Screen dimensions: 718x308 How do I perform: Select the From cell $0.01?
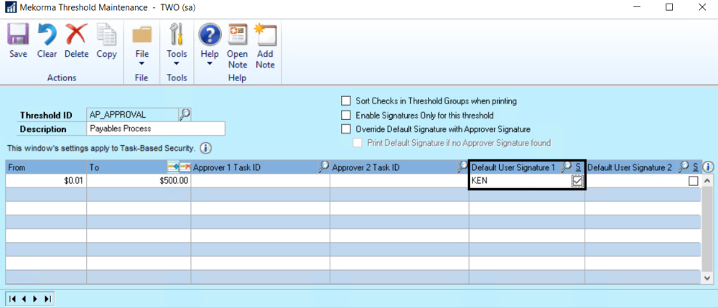pyautogui.click(x=46, y=181)
